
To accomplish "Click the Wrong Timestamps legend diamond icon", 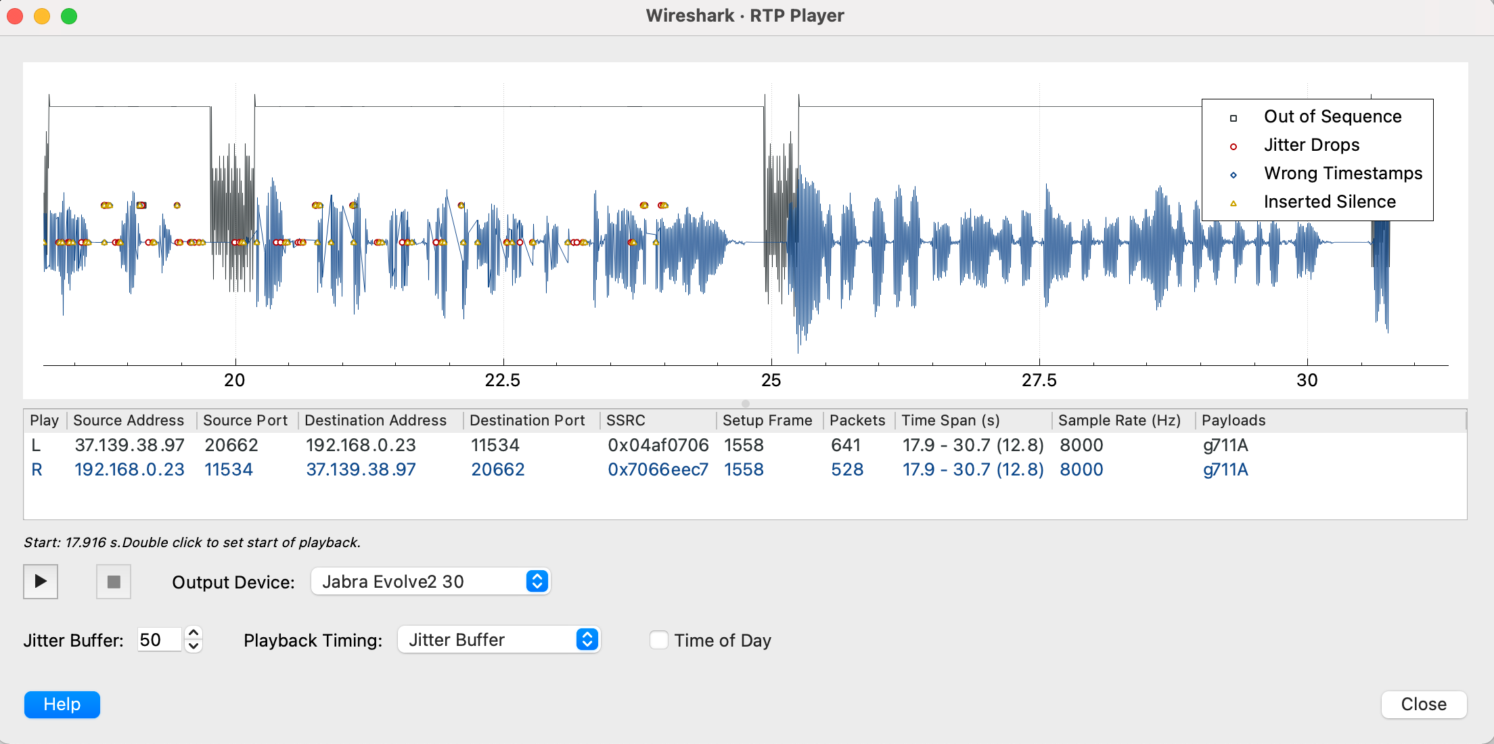I will coord(1233,175).
